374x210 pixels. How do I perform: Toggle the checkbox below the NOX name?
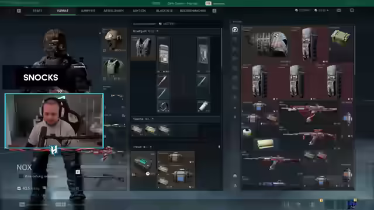click(x=21, y=176)
